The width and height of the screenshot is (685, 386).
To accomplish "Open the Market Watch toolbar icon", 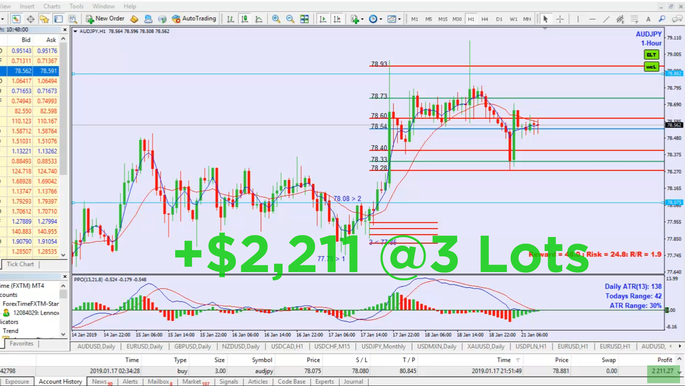I will click(16, 19).
